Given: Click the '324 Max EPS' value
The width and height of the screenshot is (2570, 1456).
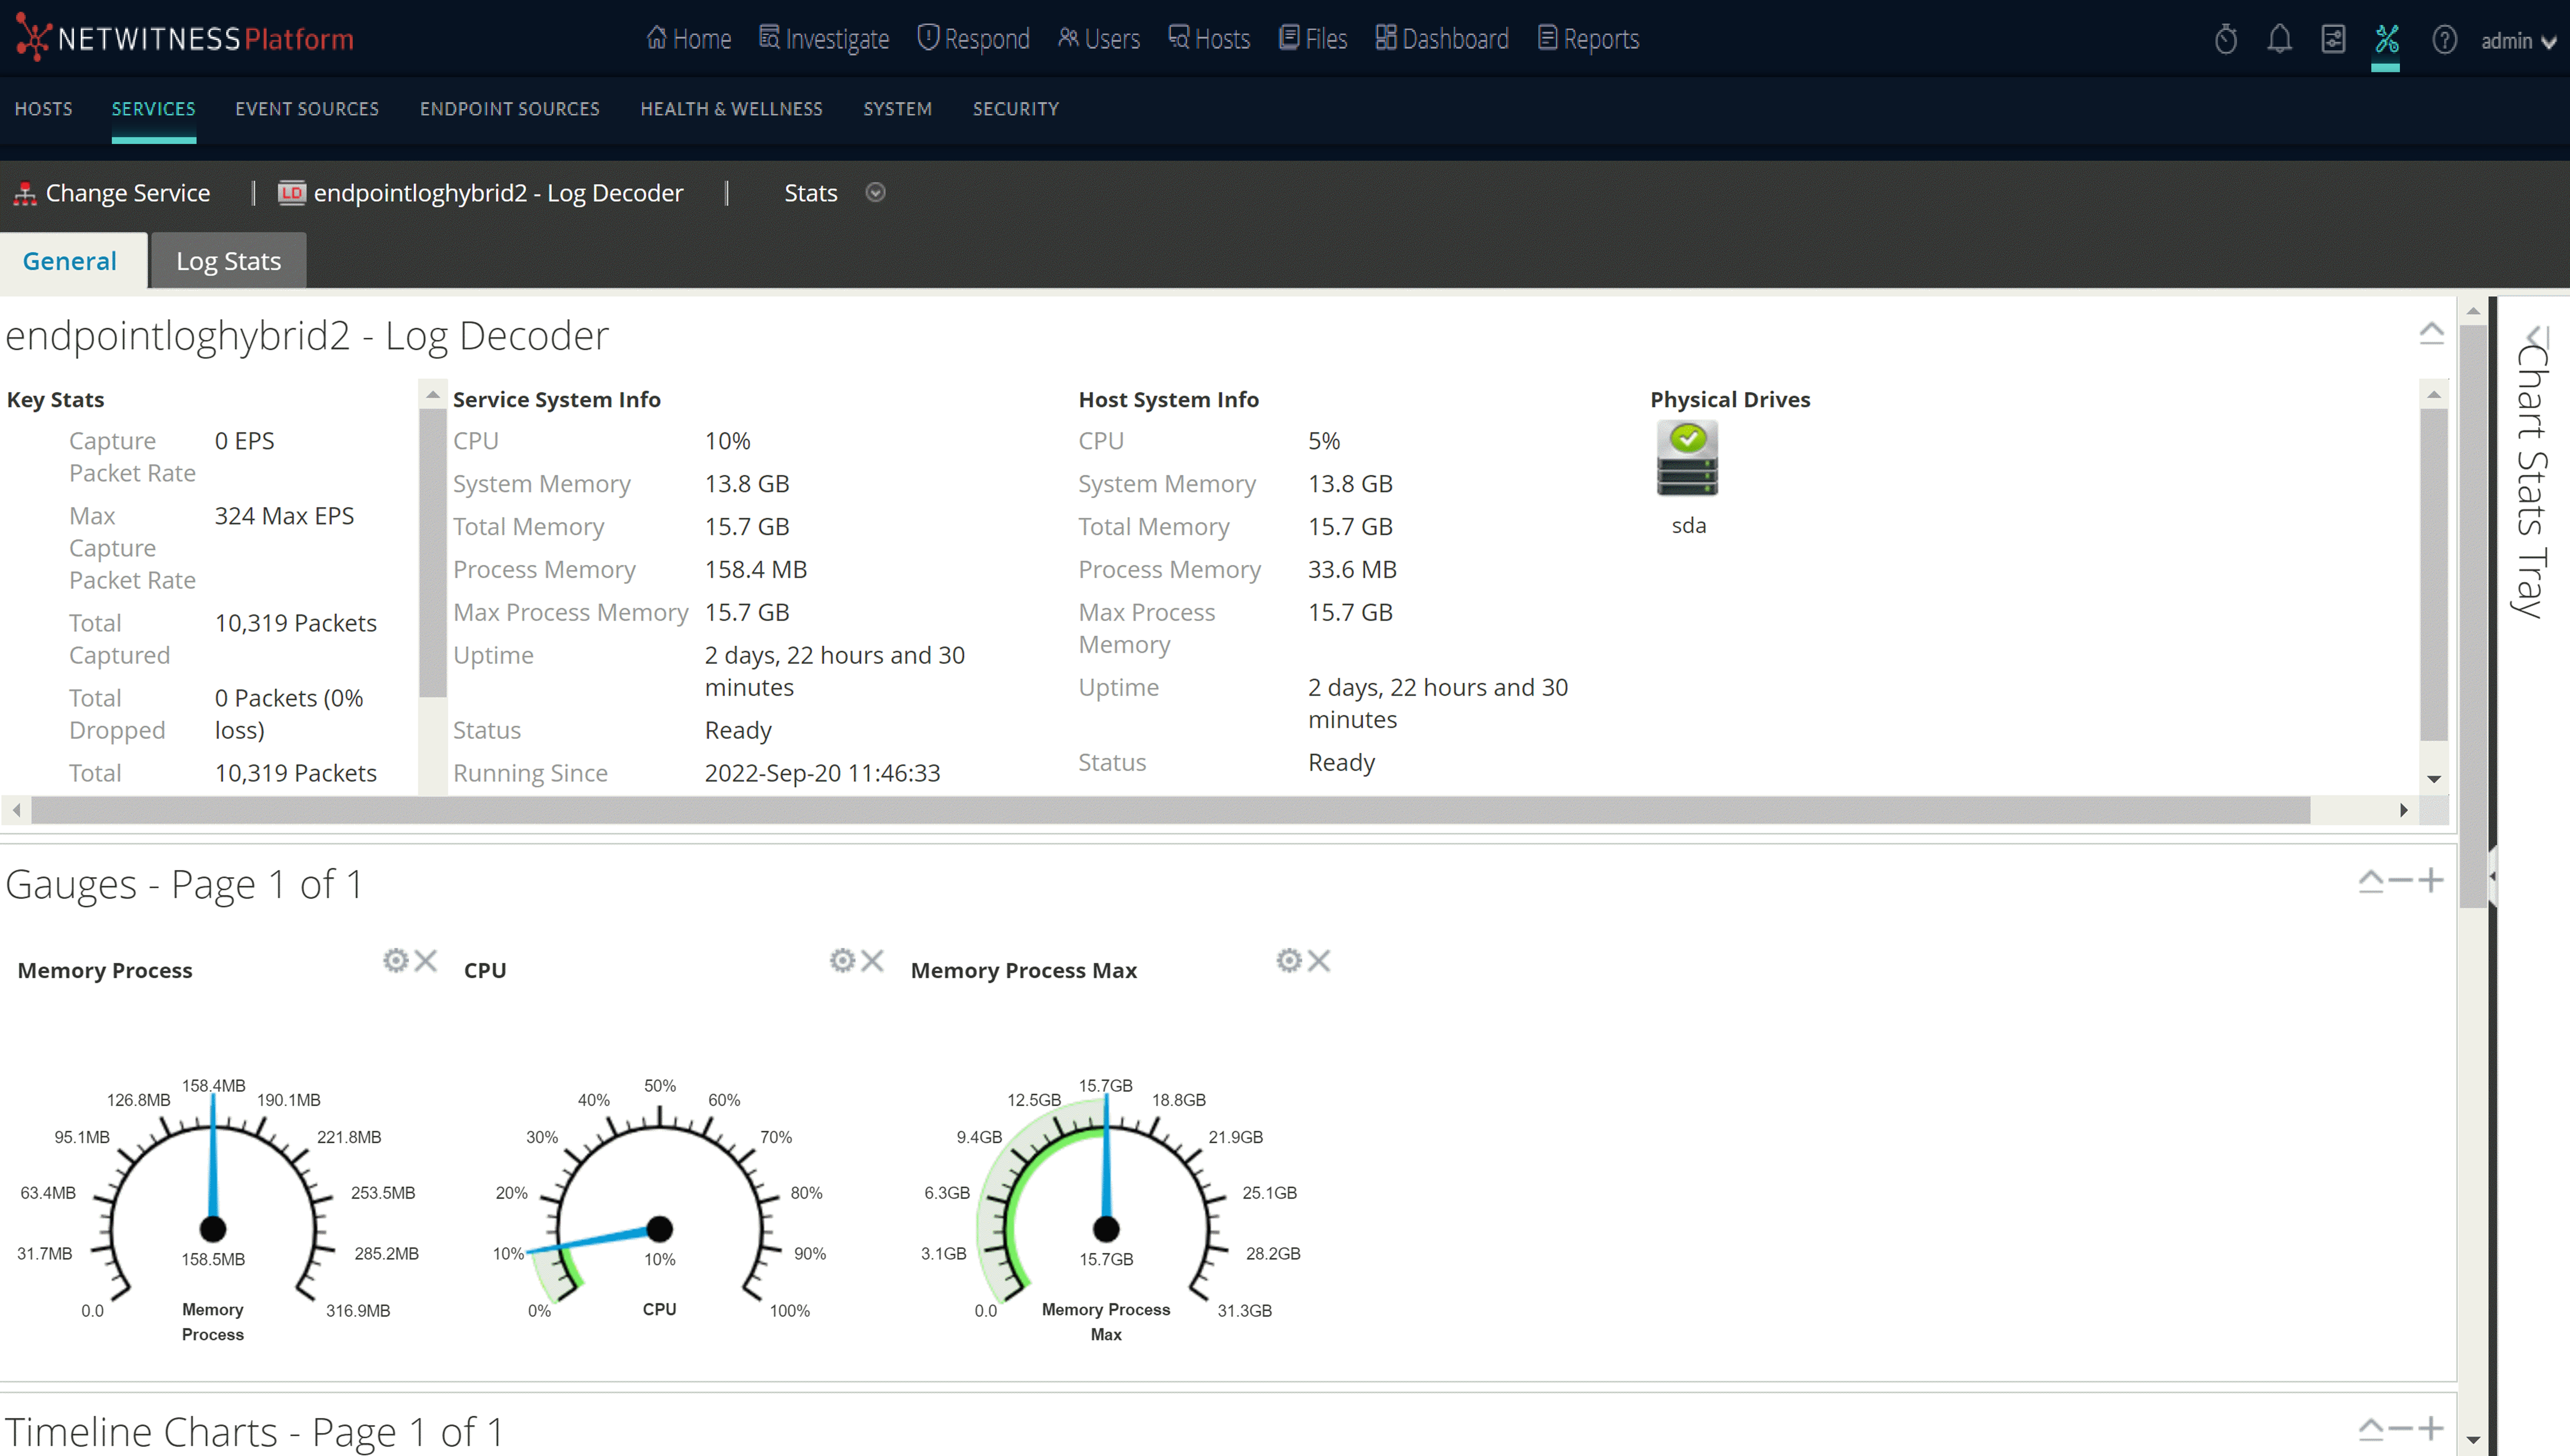Looking at the screenshot, I should click(x=284, y=516).
